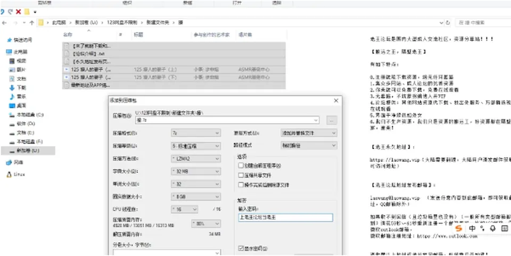511x256 pixels.
Task: Open the 文档 library icon under 此电脑
Action: click(x=12, y=79)
